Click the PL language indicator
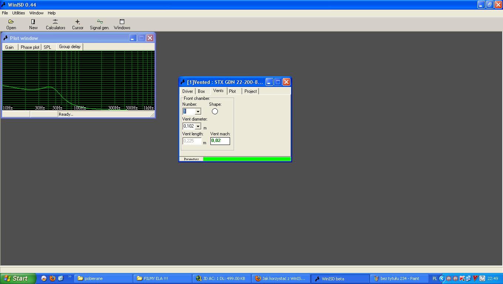The image size is (503, 284). tap(435, 278)
